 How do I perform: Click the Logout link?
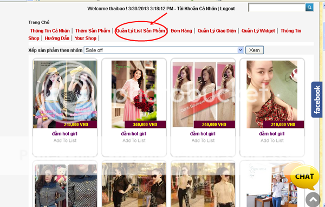pos(227,9)
